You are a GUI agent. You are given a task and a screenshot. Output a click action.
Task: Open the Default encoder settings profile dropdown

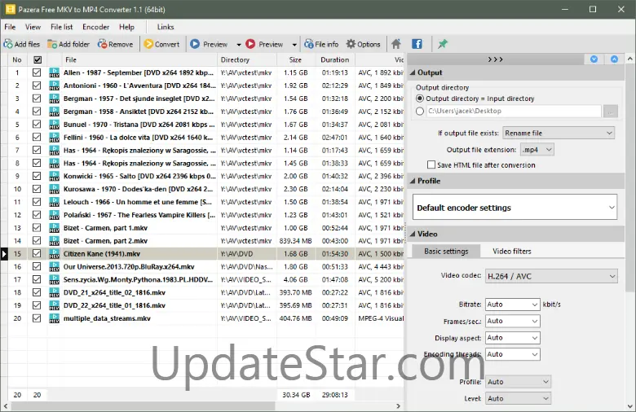click(x=515, y=208)
